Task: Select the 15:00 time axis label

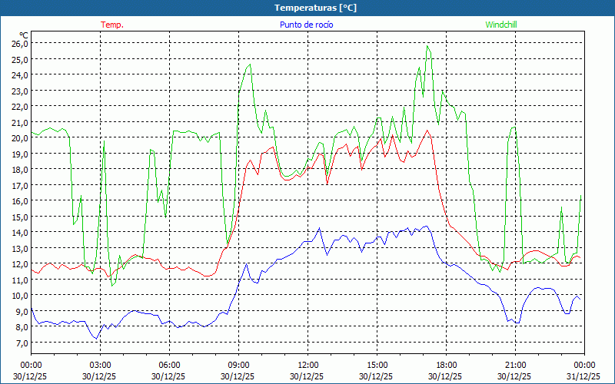Action: point(377,365)
